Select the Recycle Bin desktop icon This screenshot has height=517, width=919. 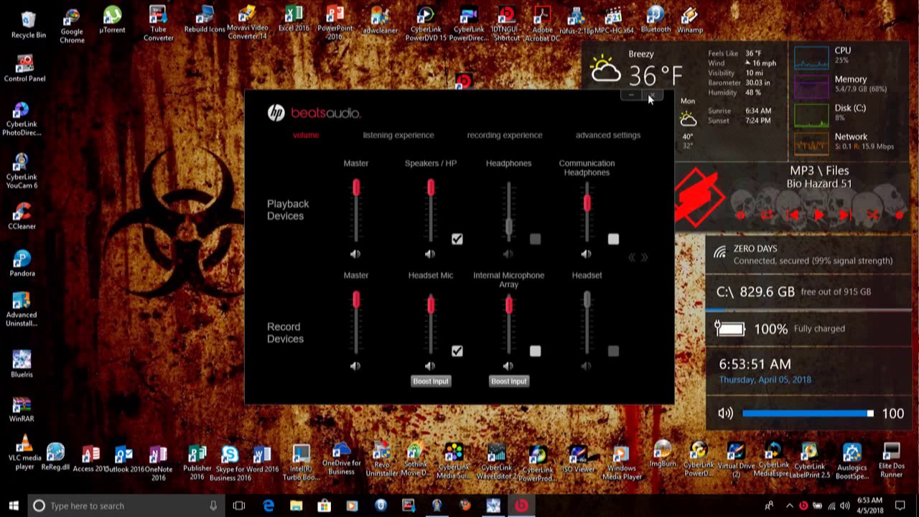click(x=29, y=24)
